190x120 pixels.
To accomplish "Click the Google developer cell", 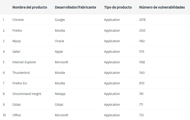I will [60, 20].
